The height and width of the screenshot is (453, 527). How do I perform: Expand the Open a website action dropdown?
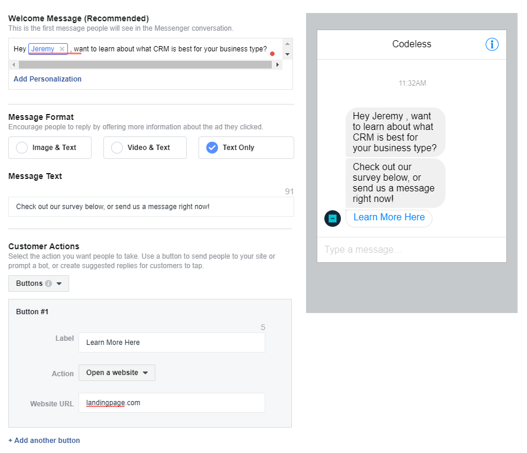[x=117, y=373]
